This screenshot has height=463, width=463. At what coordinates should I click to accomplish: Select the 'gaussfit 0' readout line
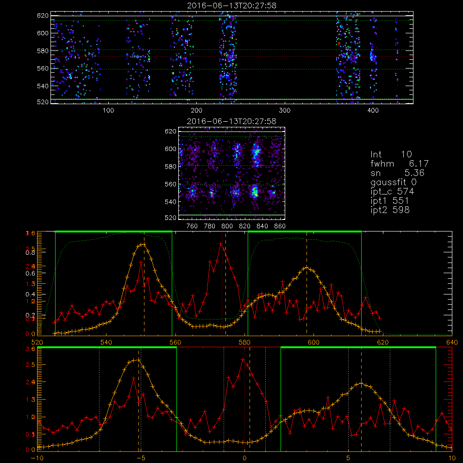tap(394, 182)
